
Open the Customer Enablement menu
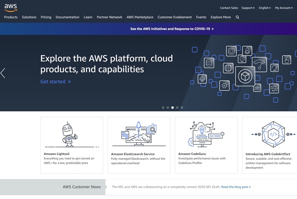click(175, 17)
